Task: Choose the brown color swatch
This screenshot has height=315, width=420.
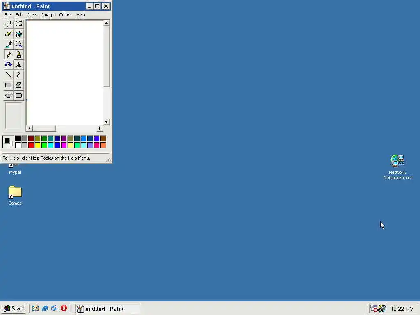Action: (x=103, y=139)
